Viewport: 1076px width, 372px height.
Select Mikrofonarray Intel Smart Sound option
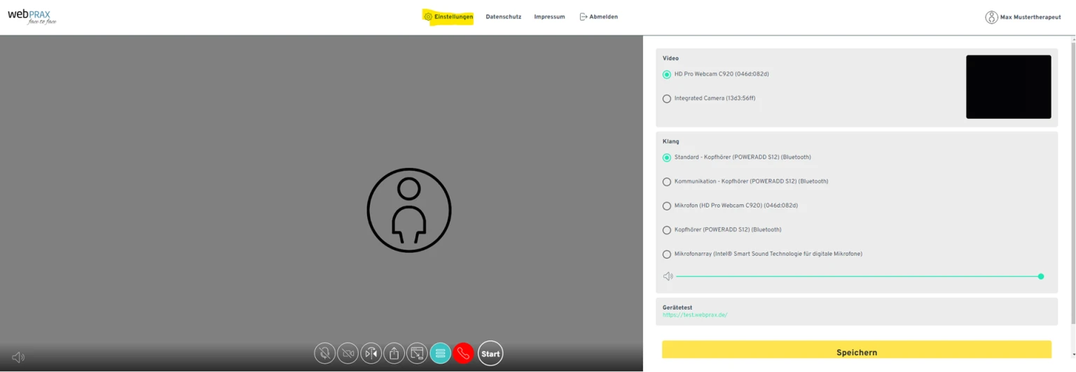click(x=667, y=255)
